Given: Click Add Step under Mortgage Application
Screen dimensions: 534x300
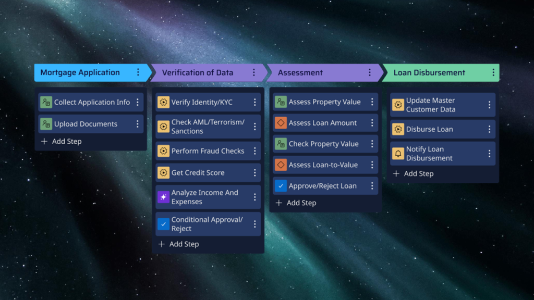Looking at the screenshot, I should [x=61, y=141].
